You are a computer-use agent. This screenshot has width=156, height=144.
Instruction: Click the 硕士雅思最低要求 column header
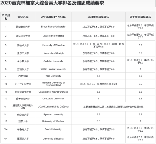point(140,17)
